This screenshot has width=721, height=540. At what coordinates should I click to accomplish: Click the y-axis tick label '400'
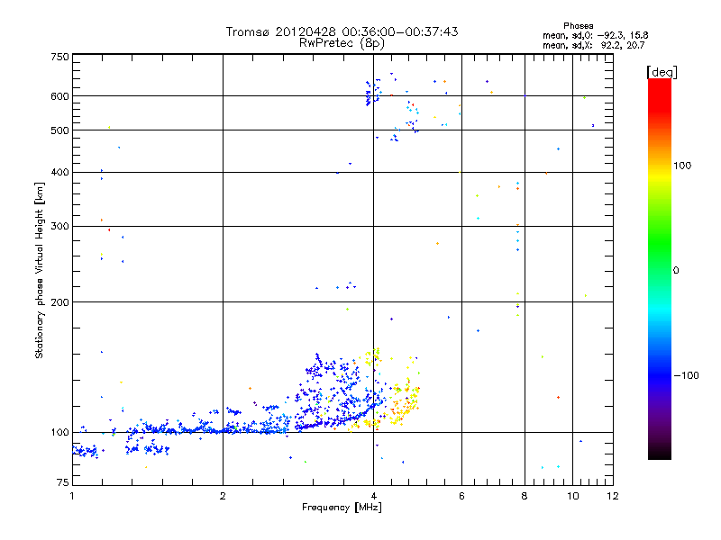[x=59, y=173]
